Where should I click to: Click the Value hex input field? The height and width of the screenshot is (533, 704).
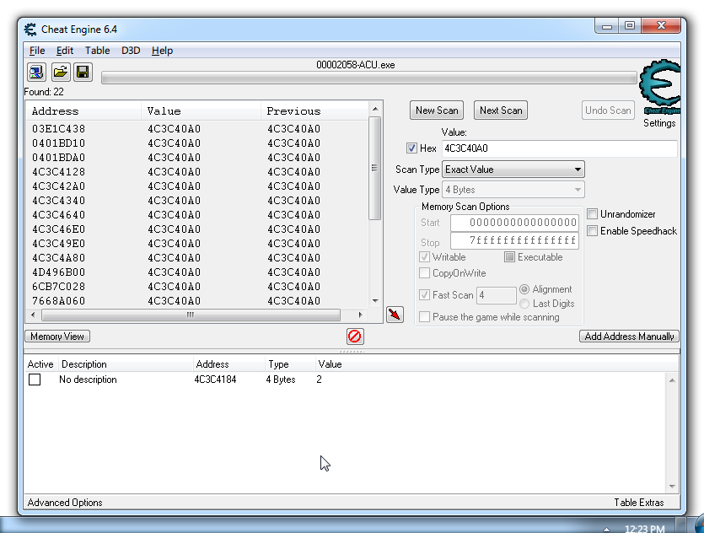pos(558,148)
